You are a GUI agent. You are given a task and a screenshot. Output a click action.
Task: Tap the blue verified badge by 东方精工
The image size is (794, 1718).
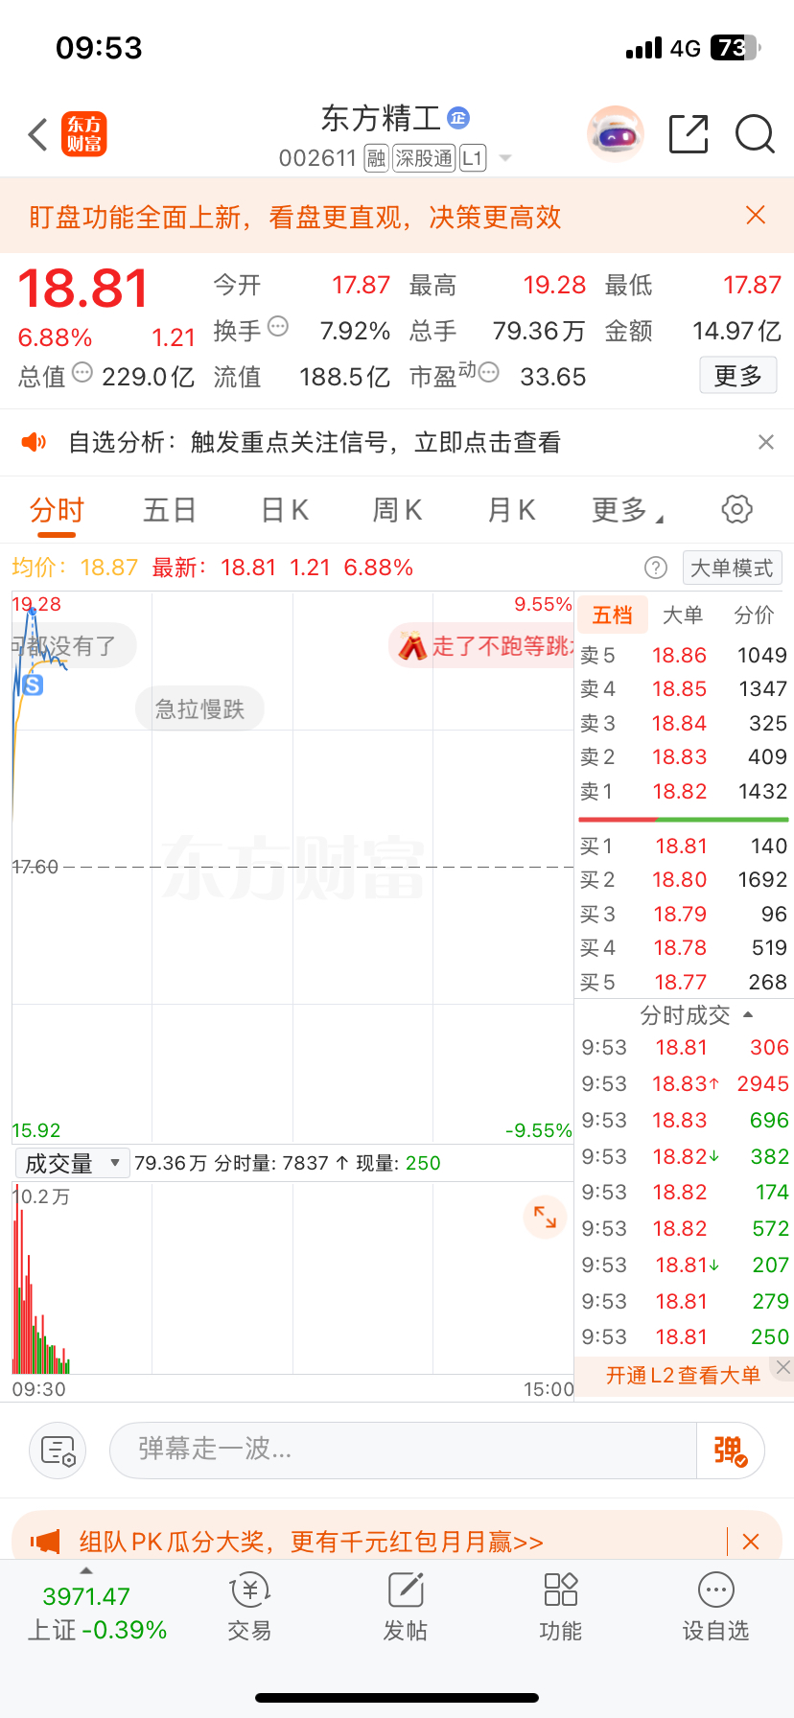pos(458,118)
